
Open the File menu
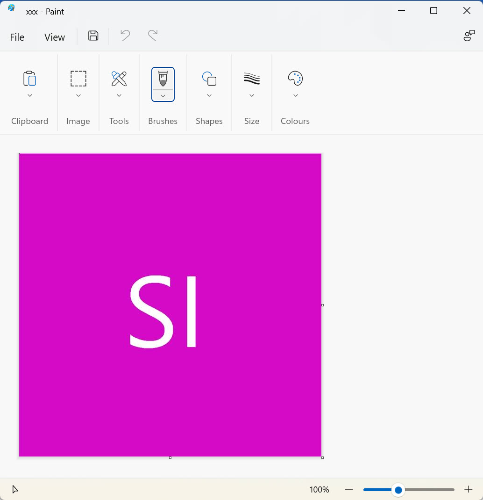[17, 37]
